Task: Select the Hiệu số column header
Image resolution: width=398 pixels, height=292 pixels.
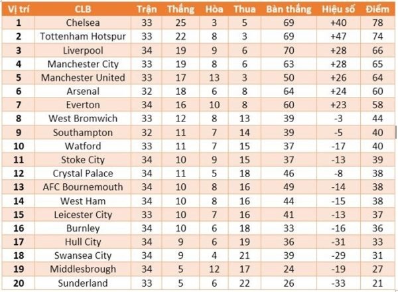Action: [x=339, y=9]
